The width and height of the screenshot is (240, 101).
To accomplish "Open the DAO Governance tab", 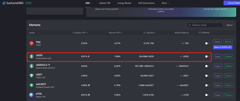I will [x=146, y=3].
